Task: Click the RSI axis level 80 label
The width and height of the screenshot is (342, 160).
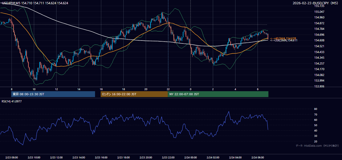Action: click(x=316, y=109)
